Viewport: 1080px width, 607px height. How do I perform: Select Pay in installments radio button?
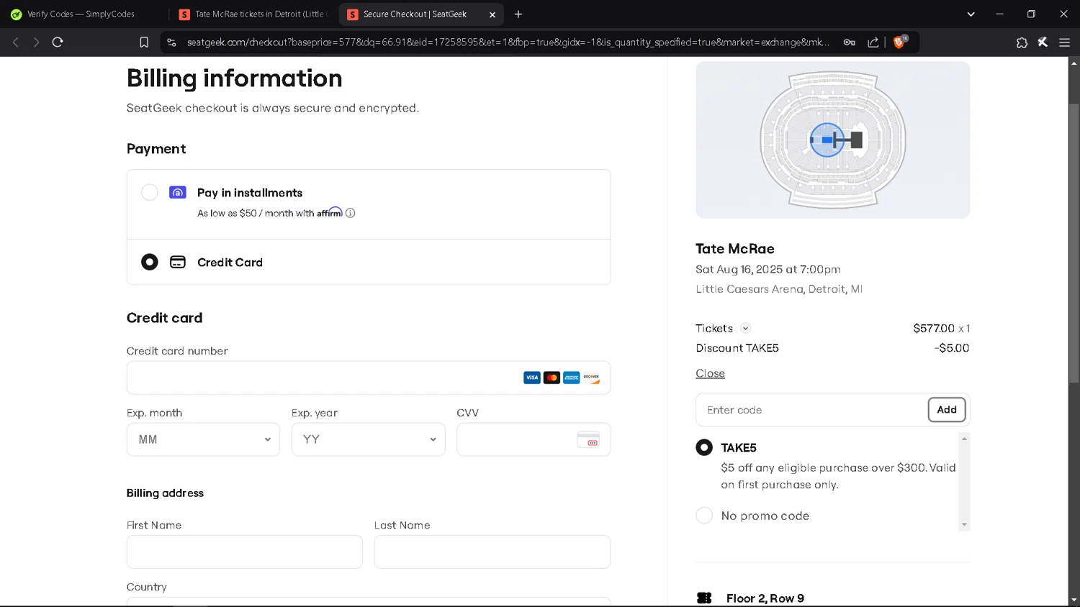pyautogui.click(x=150, y=193)
